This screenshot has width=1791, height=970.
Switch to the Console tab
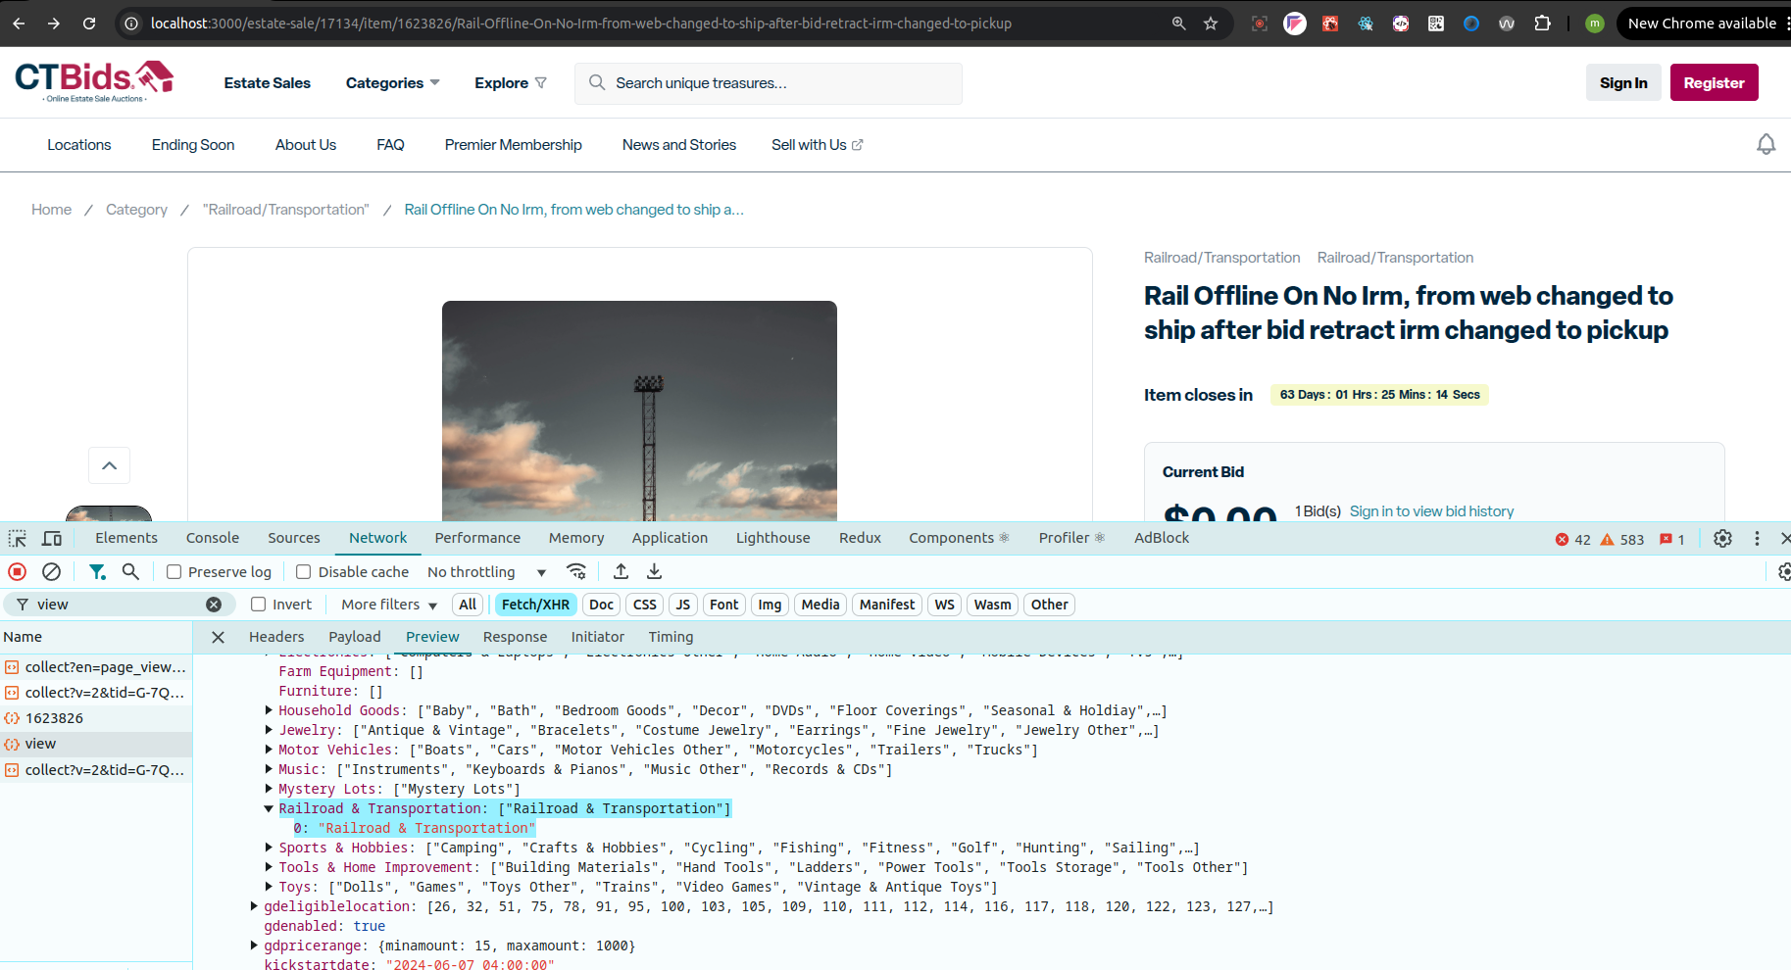click(213, 538)
